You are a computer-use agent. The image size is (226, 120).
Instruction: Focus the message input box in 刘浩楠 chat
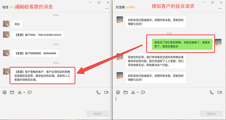pyautogui.click(x=169, y=103)
